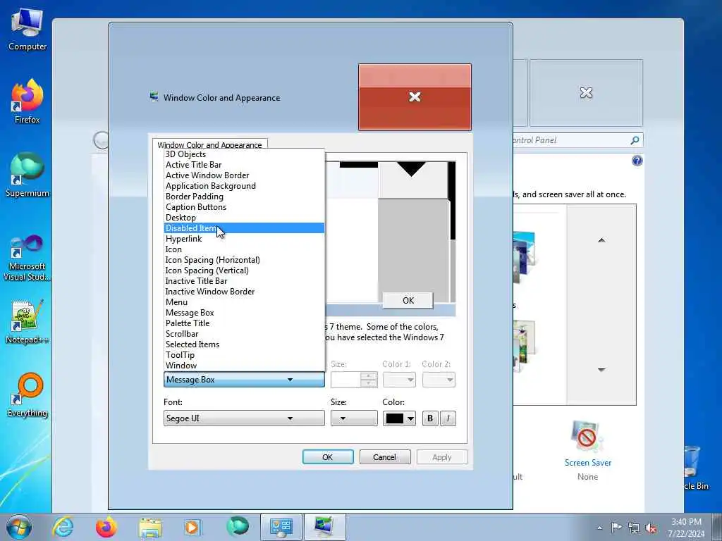Open Firefox desktop shortcut

point(27,102)
